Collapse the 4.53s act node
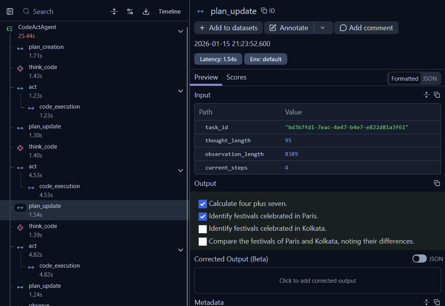Viewport: 445px width, 306px height. [x=181, y=170]
